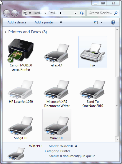Click the Refresh button beside the address bar
The image size is (122, 164).
pos(82,13)
